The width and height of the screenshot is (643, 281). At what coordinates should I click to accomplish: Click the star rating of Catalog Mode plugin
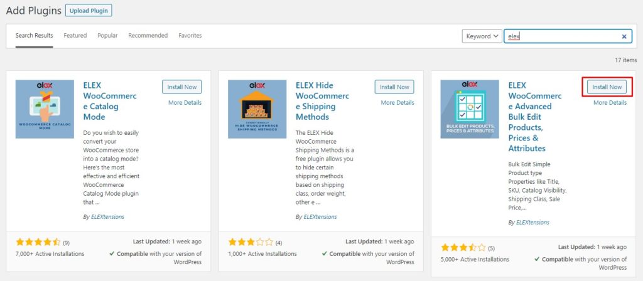click(38, 242)
